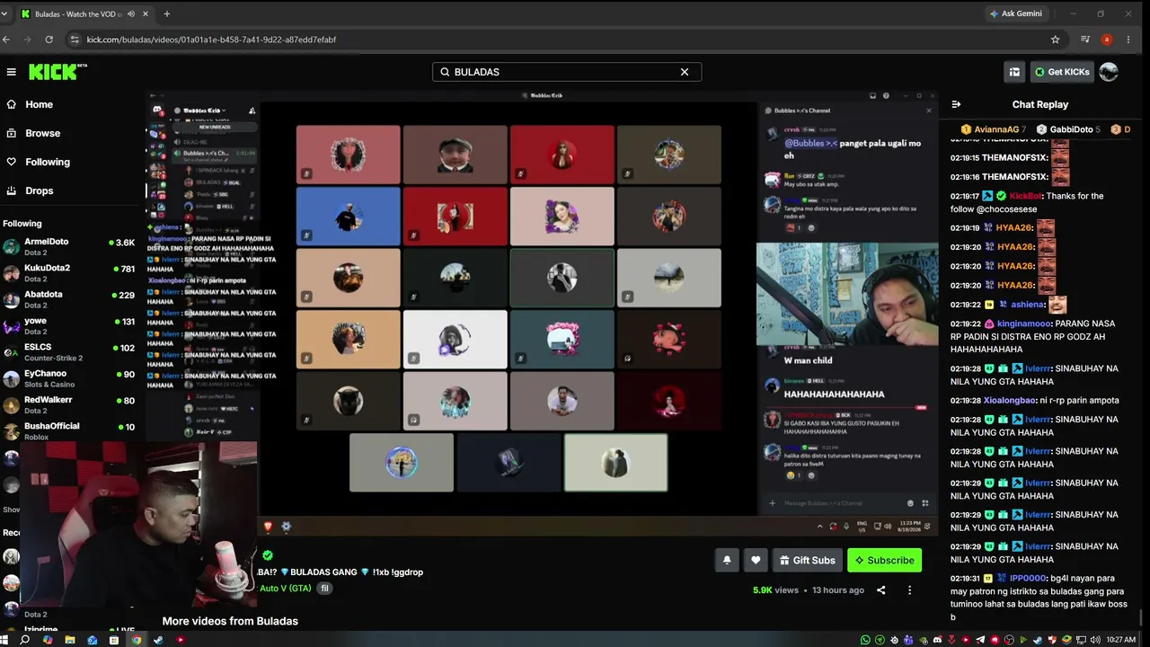Open WhatsApp in the system tray
1150x647 pixels.
click(x=865, y=640)
